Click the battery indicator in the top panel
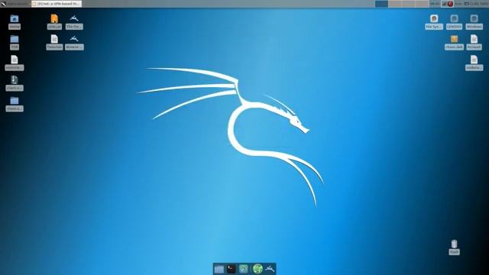The image size is (489, 275). [x=467, y=4]
